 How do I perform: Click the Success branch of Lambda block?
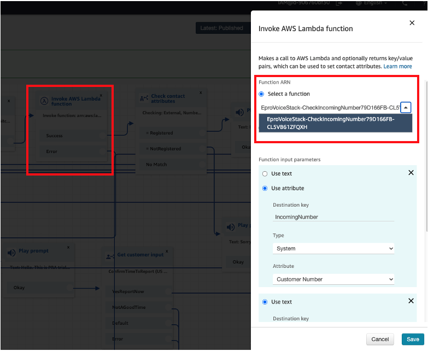point(73,136)
